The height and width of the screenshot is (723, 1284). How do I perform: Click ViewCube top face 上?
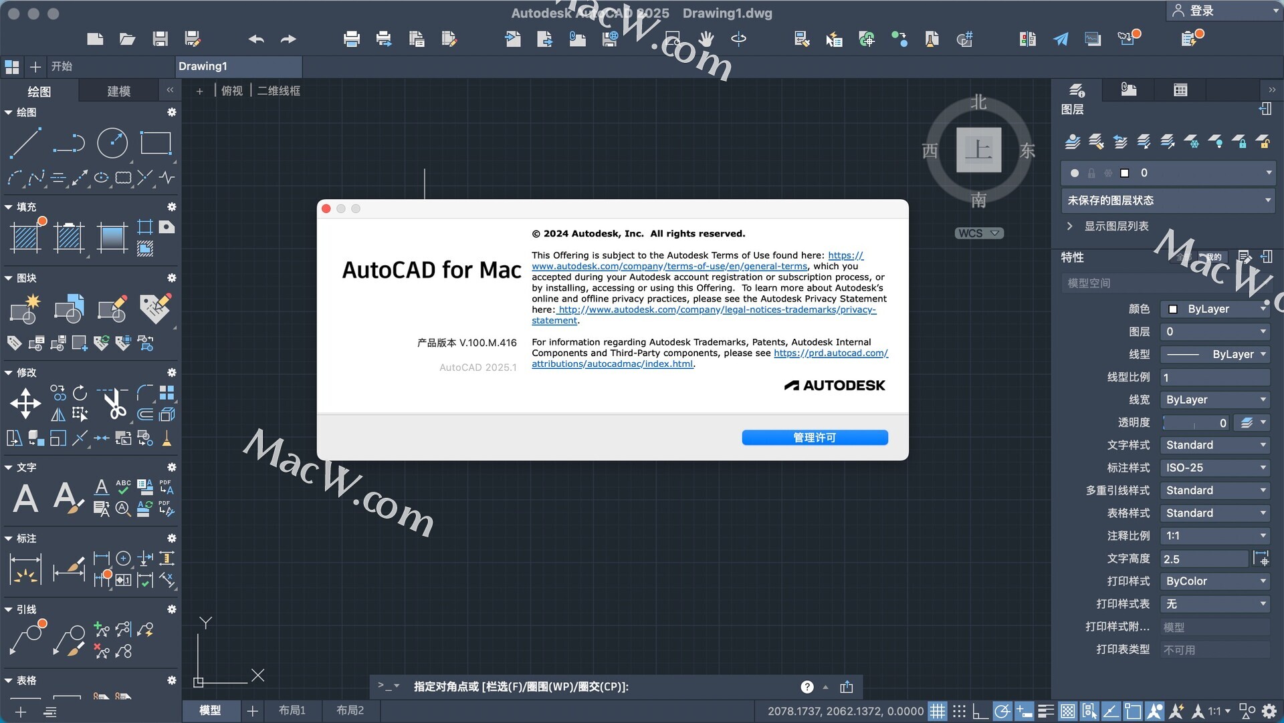pyautogui.click(x=978, y=150)
